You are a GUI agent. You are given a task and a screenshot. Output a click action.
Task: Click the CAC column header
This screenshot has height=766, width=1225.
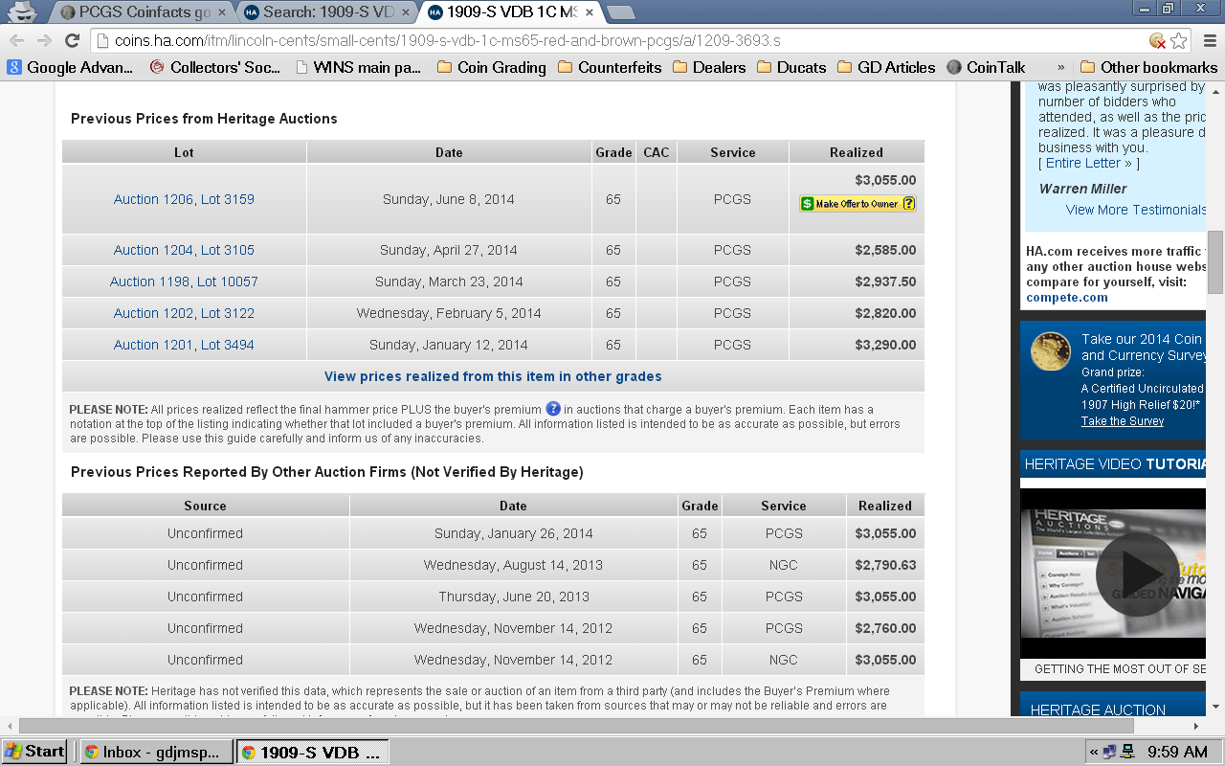click(x=657, y=152)
